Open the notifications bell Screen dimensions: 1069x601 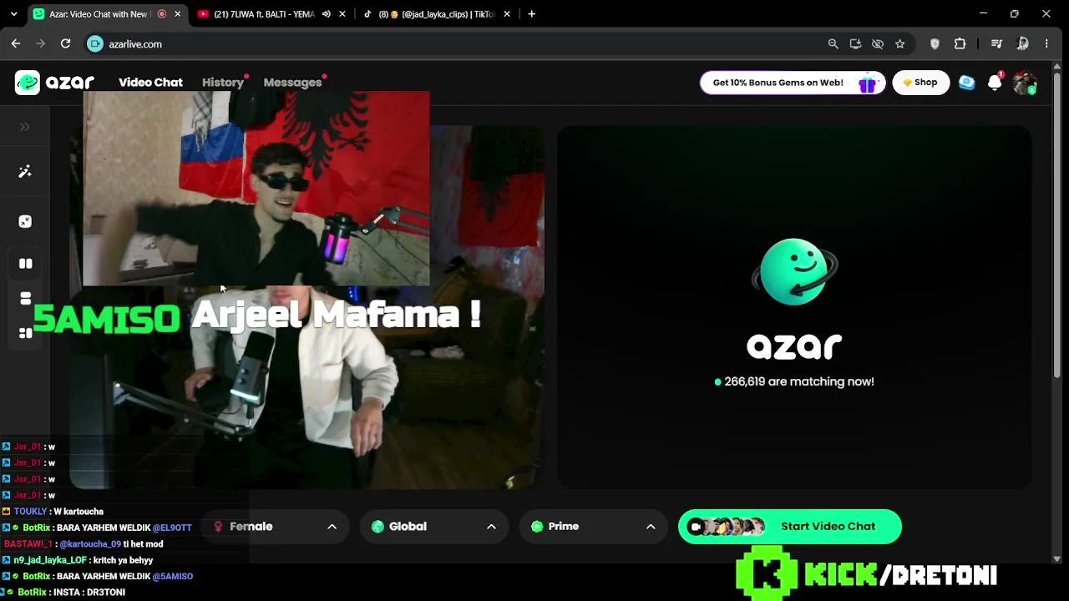coord(995,83)
